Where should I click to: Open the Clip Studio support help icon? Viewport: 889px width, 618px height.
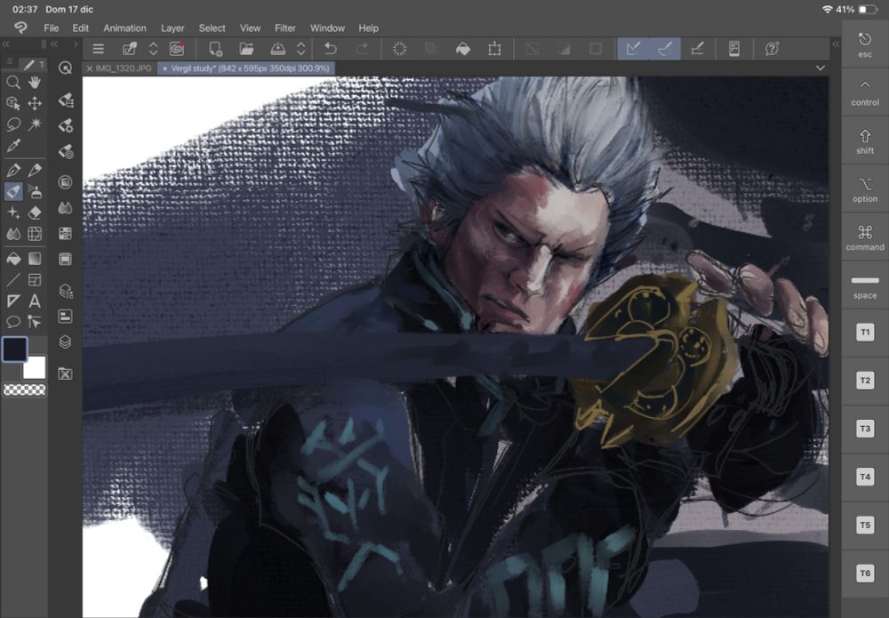coord(772,49)
